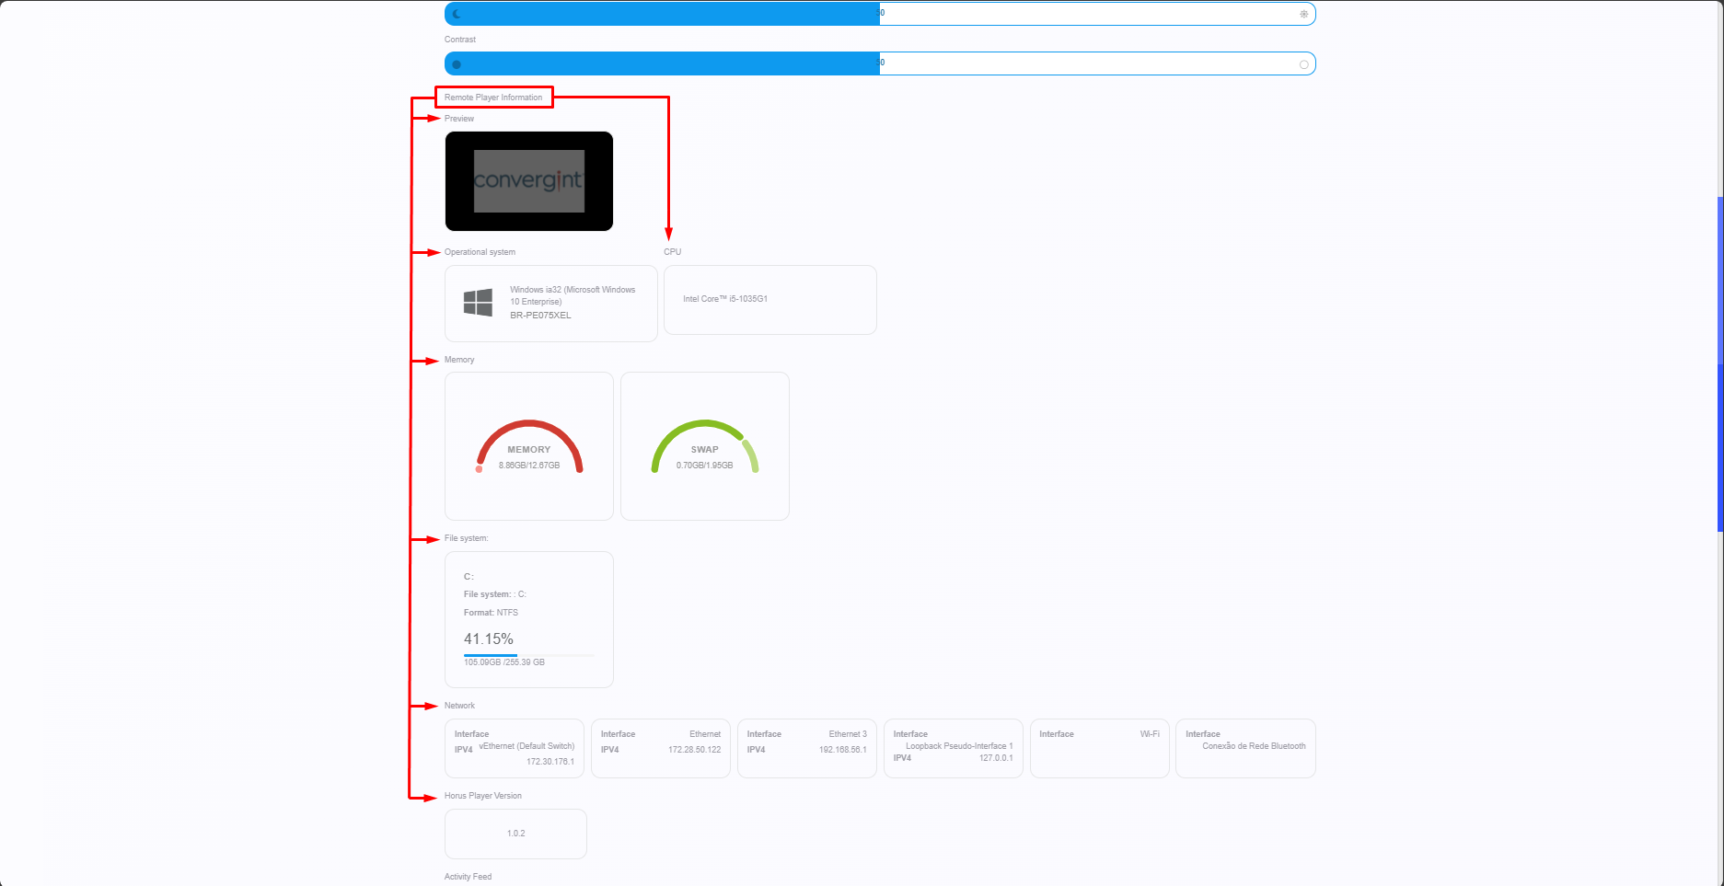Click the Horus Player Version 1.0.2 box
The image size is (1724, 886).
(x=515, y=834)
